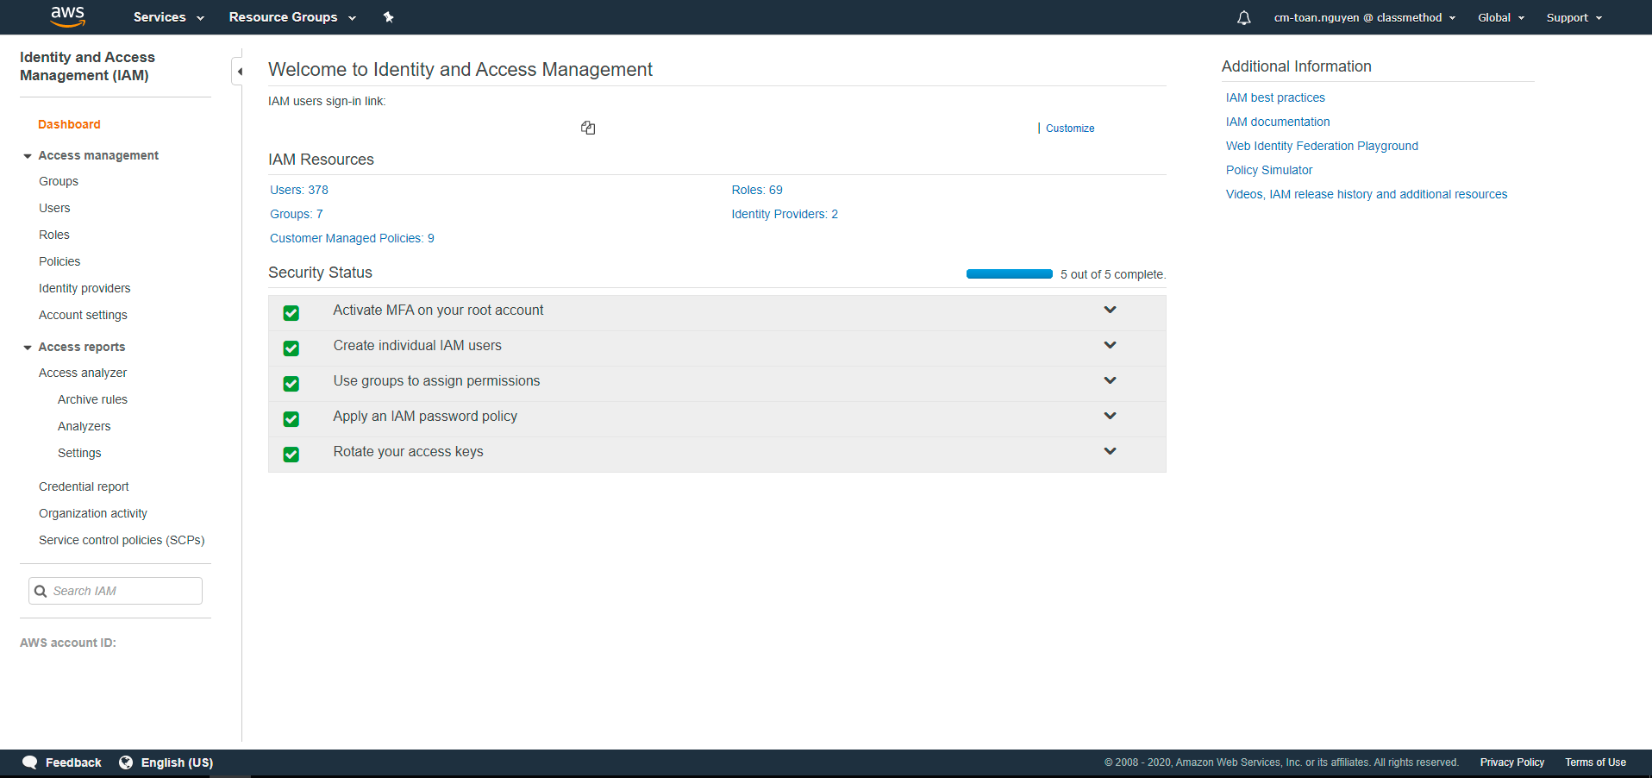The height and width of the screenshot is (778, 1652).
Task: Click the search magnifier icon in sidebar
Action: tap(41, 592)
